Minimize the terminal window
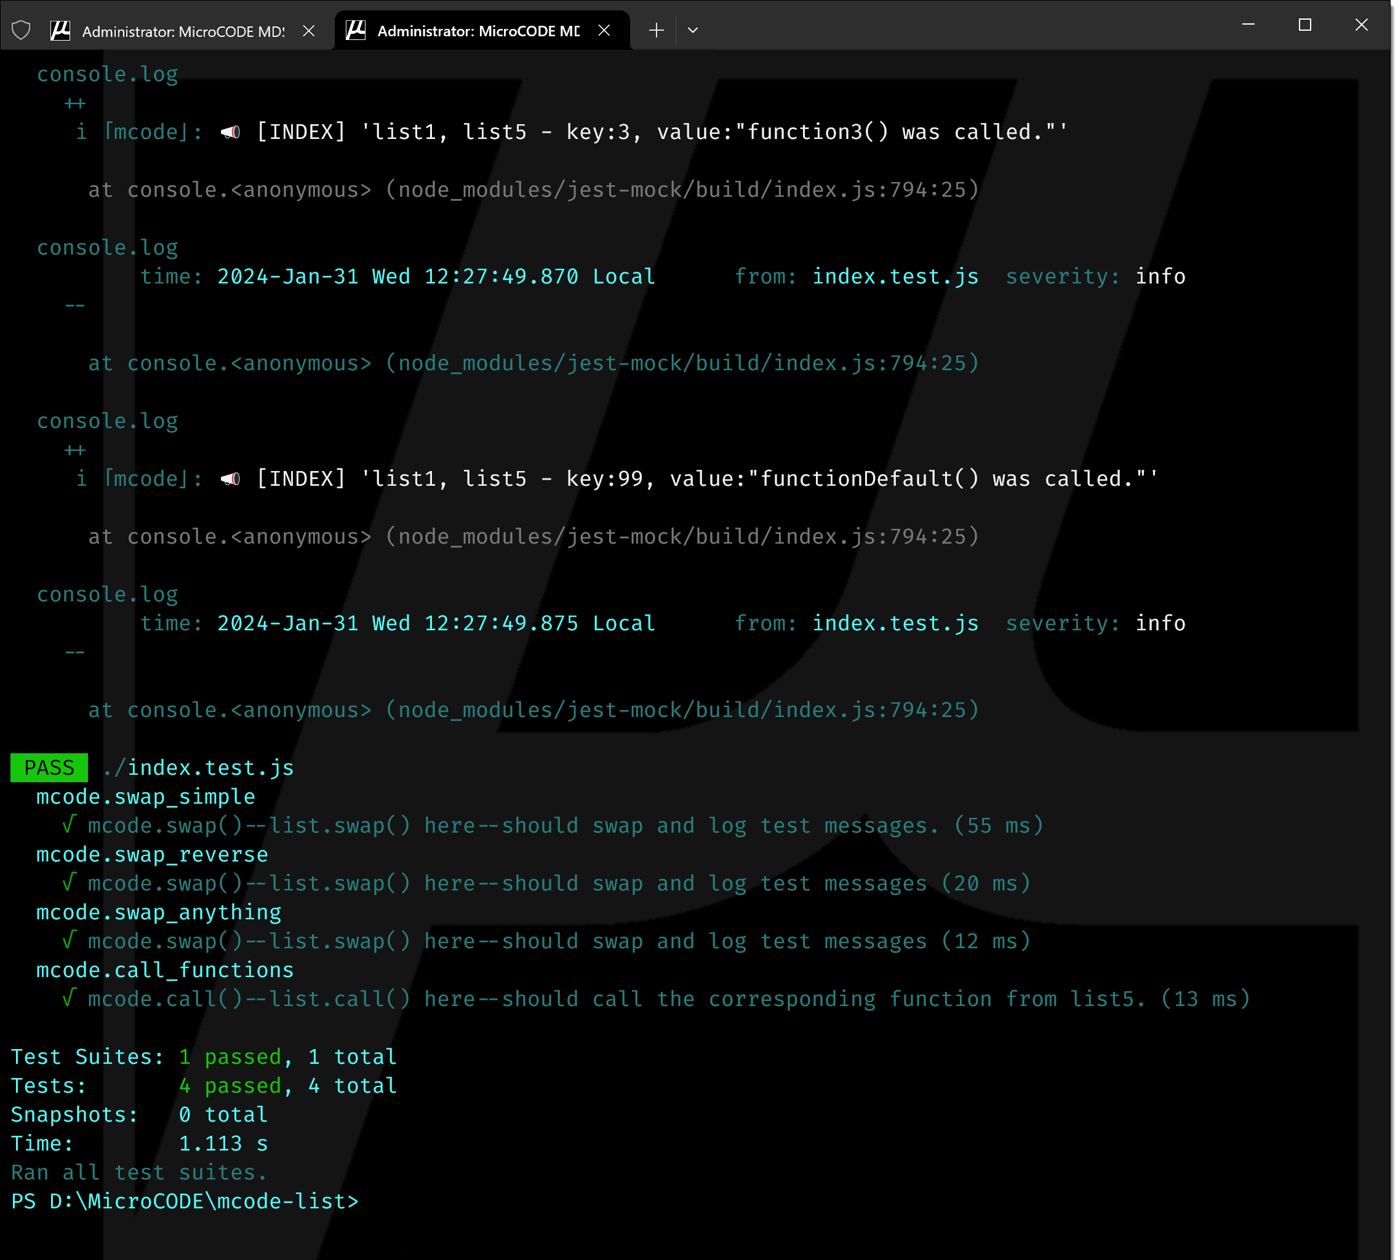The height and width of the screenshot is (1260, 1398). 1248,25
